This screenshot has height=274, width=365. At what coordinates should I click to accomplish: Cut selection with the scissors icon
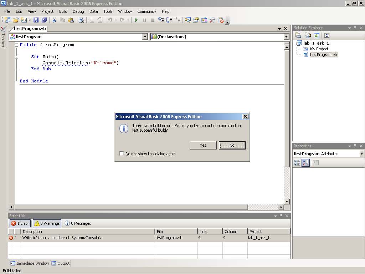[54, 20]
